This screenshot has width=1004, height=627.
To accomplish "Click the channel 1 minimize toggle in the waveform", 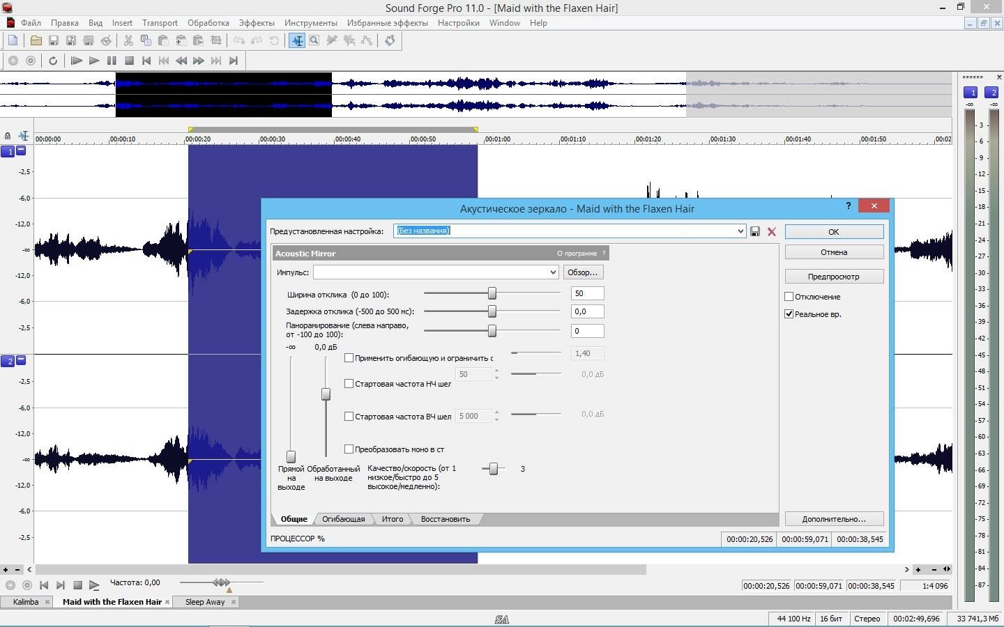I will click(21, 150).
